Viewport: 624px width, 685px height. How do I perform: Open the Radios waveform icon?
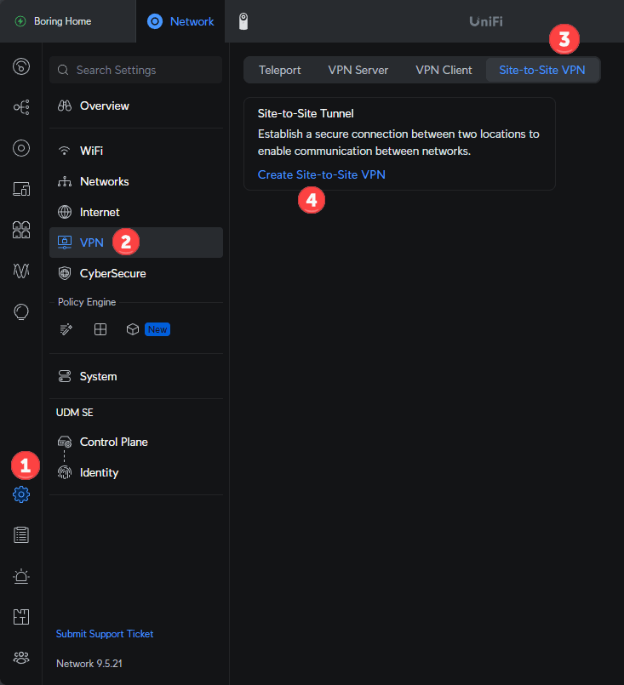pyautogui.click(x=21, y=271)
